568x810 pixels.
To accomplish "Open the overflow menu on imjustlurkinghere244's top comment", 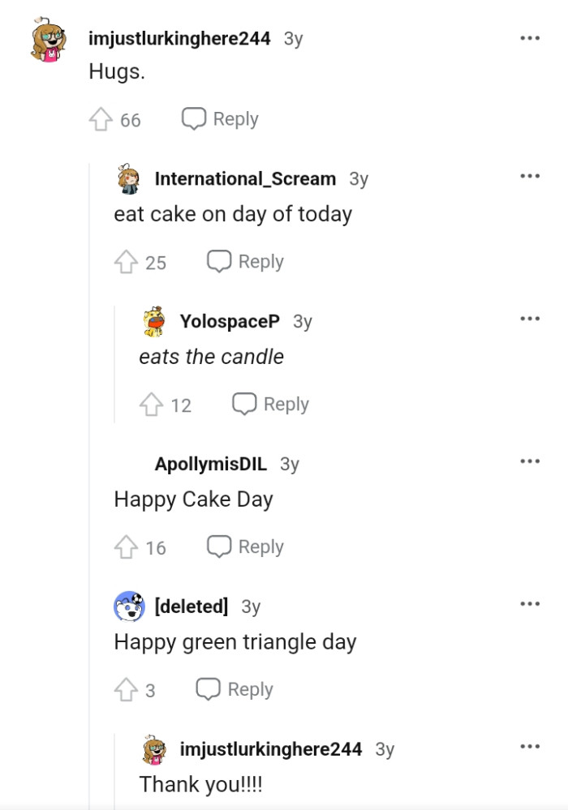I will (530, 37).
